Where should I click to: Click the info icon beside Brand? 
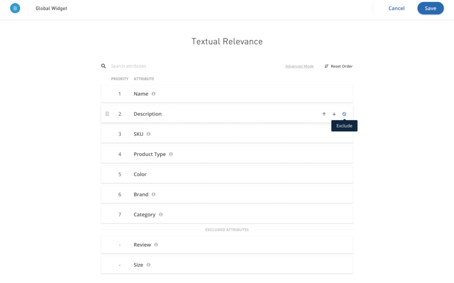coord(153,194)
